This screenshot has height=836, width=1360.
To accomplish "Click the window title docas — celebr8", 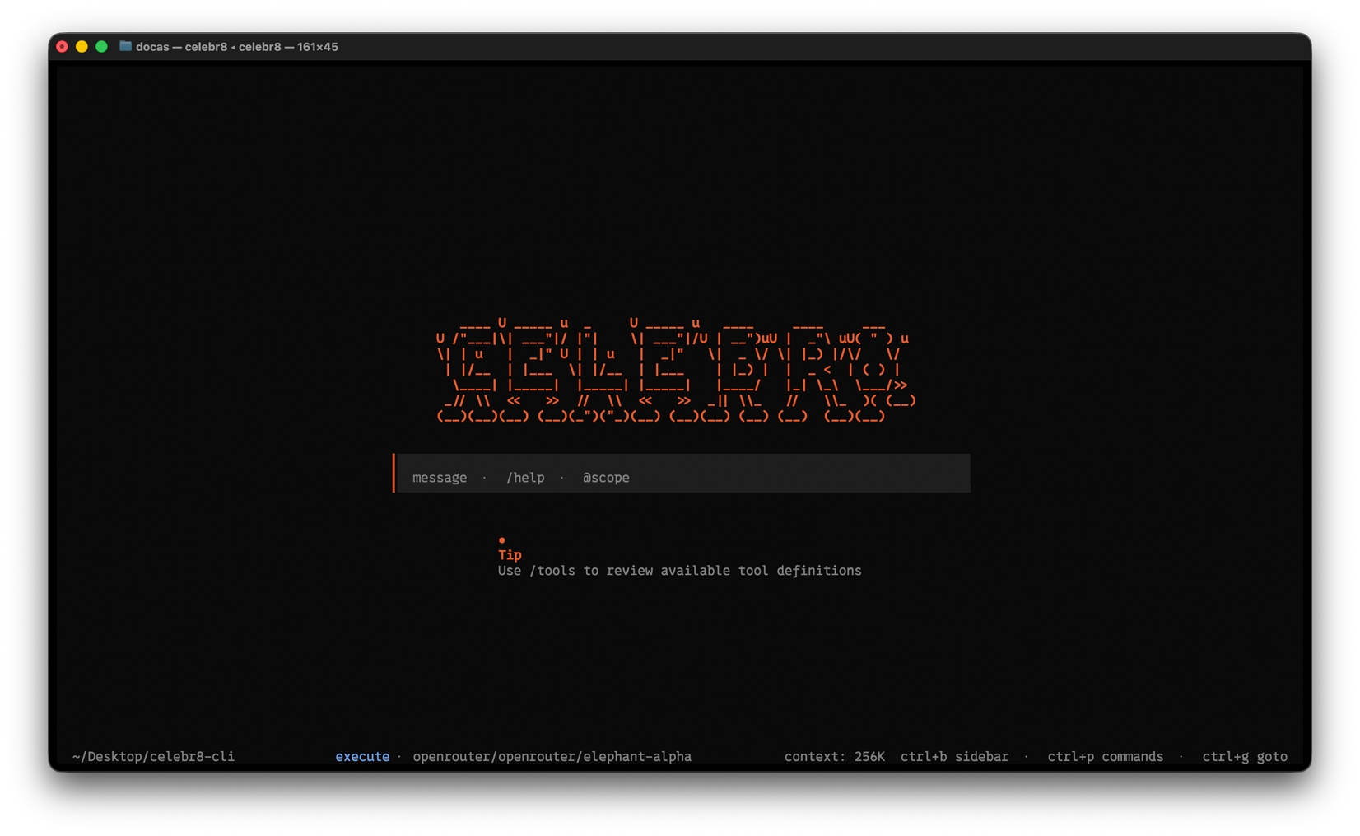I will pos(237,47).
